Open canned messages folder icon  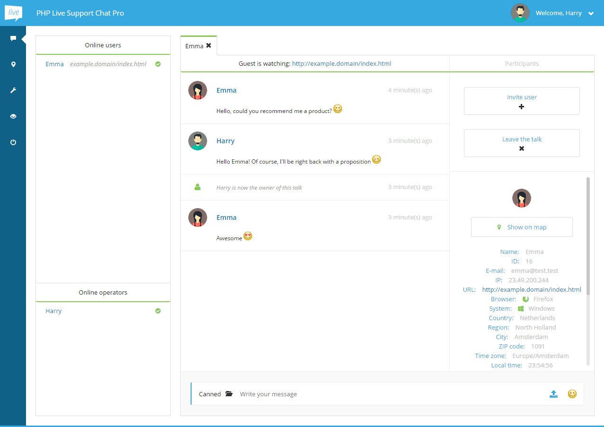pos(229,394)
